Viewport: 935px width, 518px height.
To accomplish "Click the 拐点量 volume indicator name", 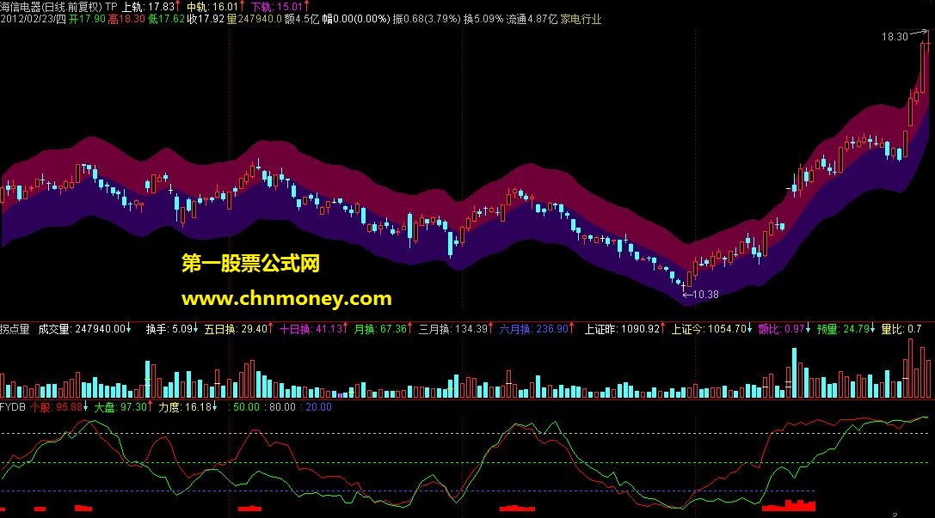I will click(x=15, y=329).
